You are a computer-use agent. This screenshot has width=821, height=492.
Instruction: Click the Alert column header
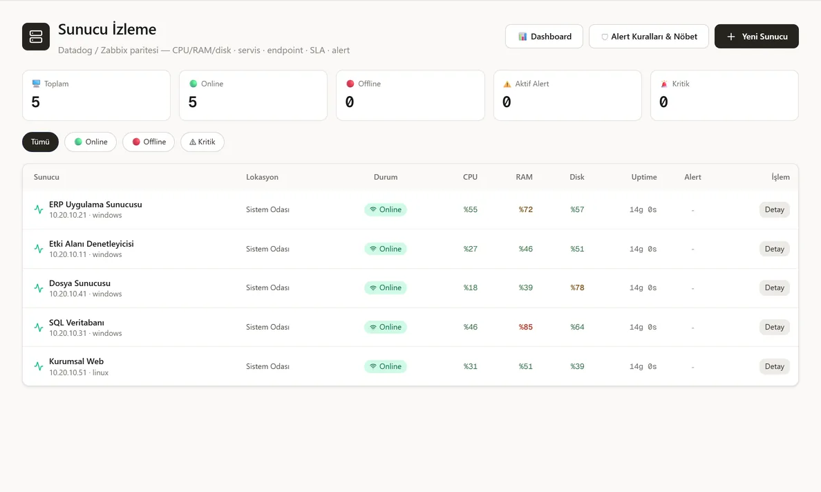[x=692, y=177]
